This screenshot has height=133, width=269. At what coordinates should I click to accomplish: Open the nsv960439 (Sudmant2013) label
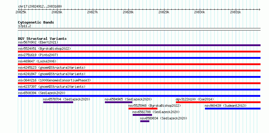click(x=225, y=106)
